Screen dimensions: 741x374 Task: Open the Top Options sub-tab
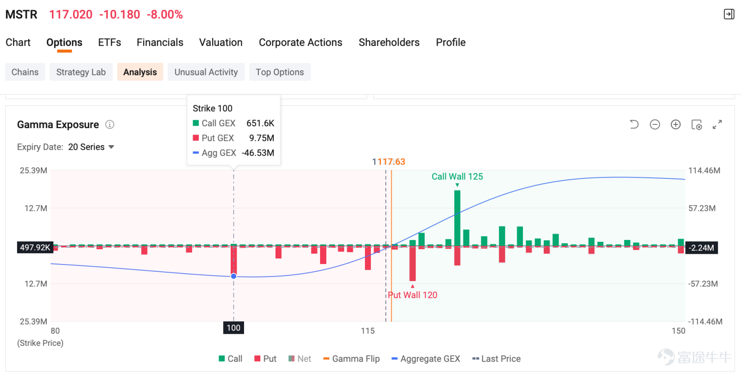[280, 72]
